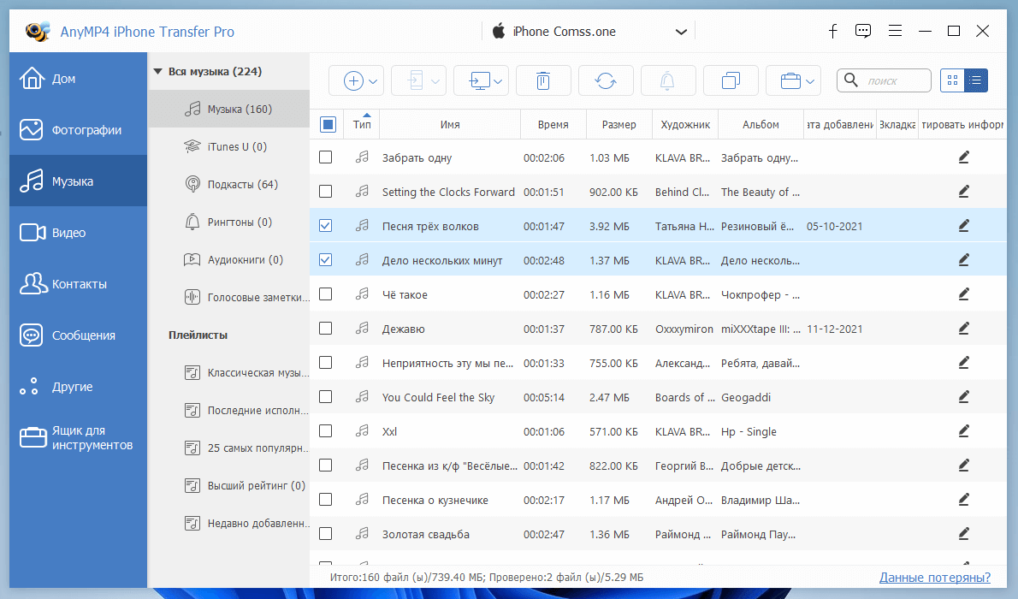Open the Контакты sidebar section
This screenshot has width=1018, height=599.
tap(79, 284)
